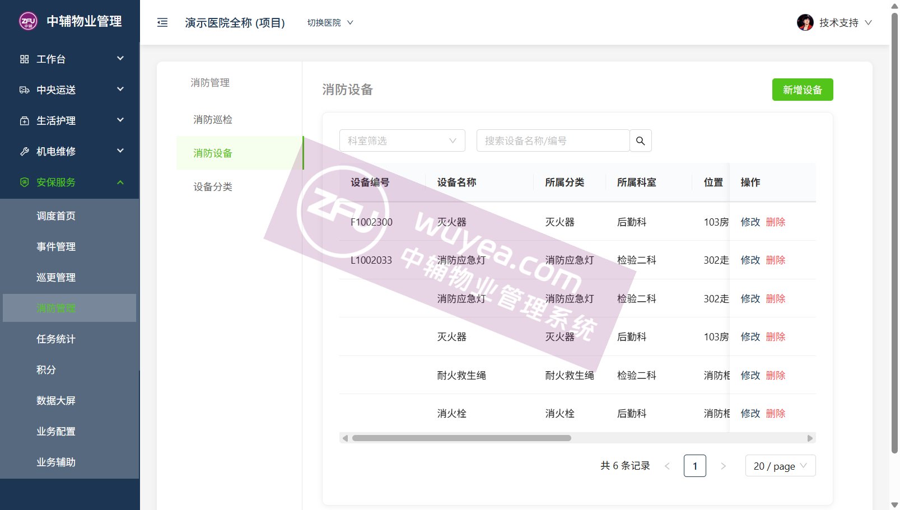Image resolution: width=900 pixels, height=510 pixels.
Task: Click the 设备编号 column header
Action: (370, 182)
